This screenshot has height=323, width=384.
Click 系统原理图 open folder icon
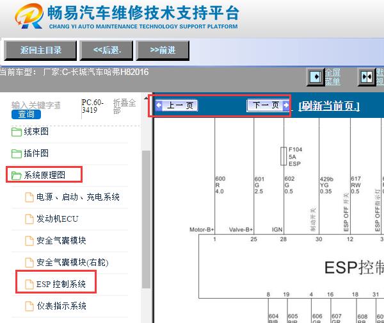(x=17, y=176)
